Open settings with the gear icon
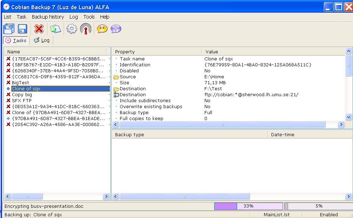The height and width of the screenshot is (218, 353). point(72,29)
